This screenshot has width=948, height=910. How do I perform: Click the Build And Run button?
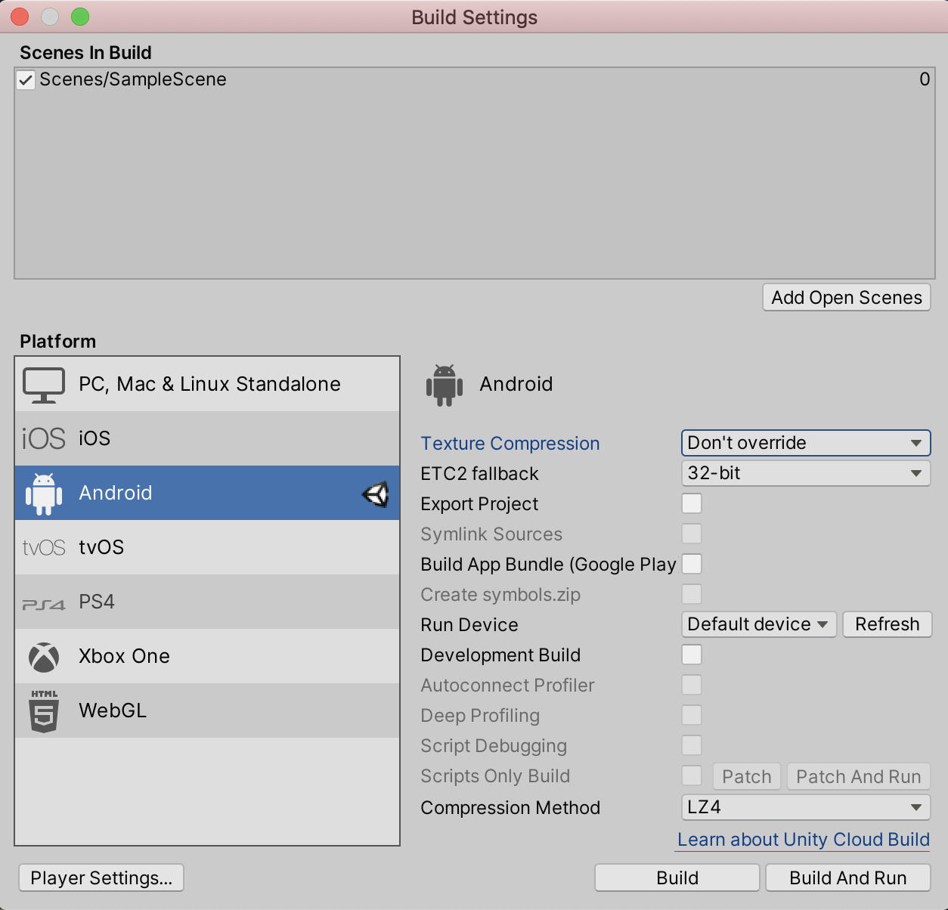click(x=848, y=878)
